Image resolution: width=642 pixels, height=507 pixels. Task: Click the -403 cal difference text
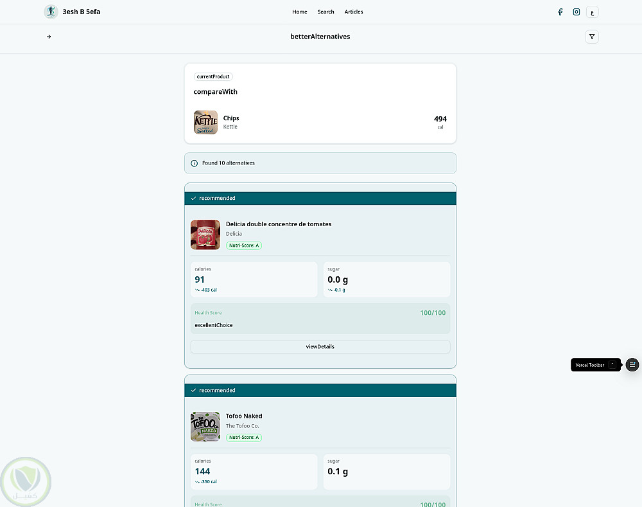[x=206, y=290]
